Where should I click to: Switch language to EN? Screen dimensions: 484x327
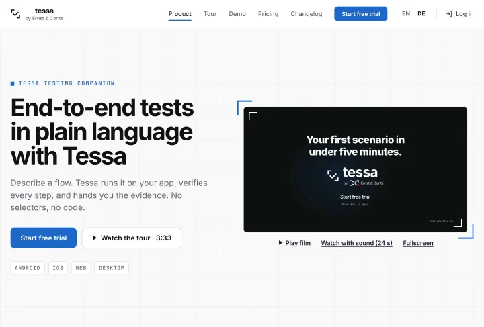pyautogui.click(x=406, y=13)
